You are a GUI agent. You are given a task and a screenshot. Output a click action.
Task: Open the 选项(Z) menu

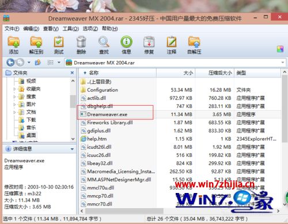(x=90, y=29)
